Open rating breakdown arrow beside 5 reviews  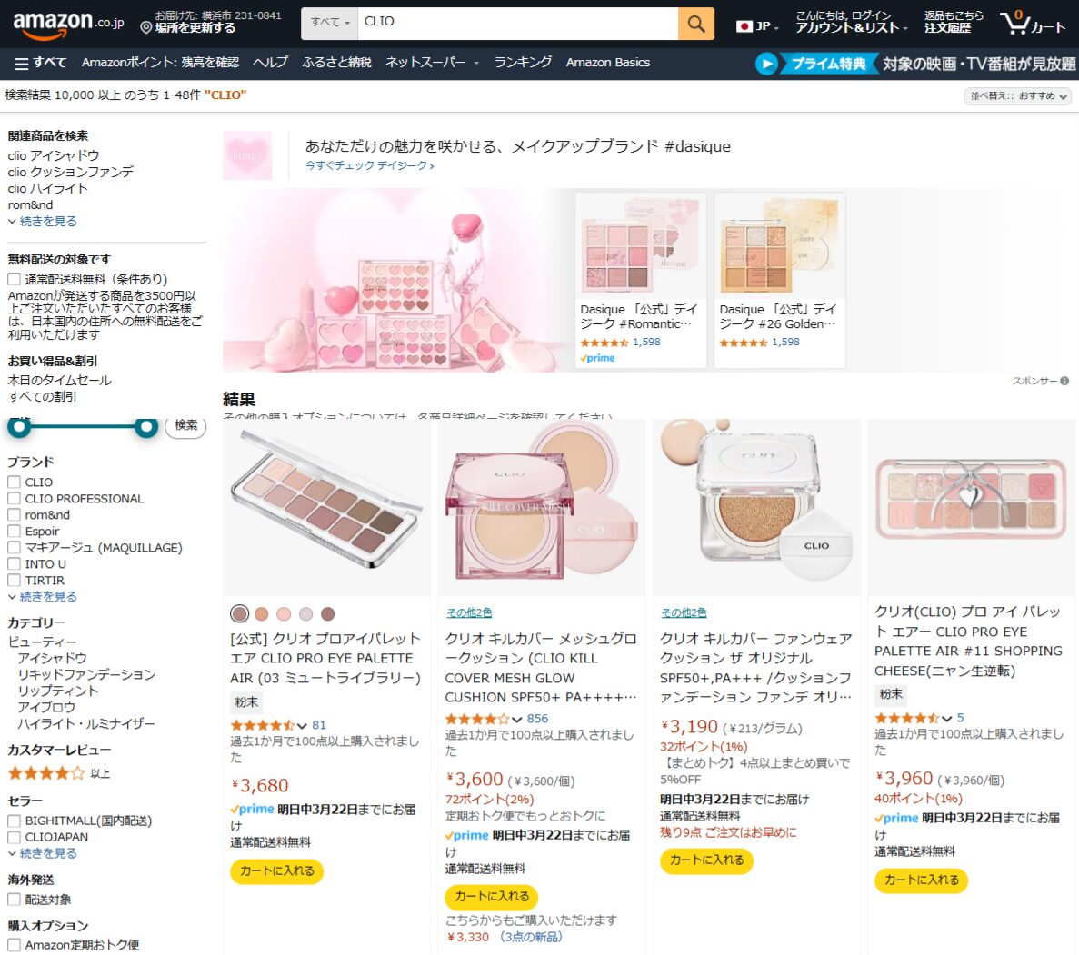947,719
